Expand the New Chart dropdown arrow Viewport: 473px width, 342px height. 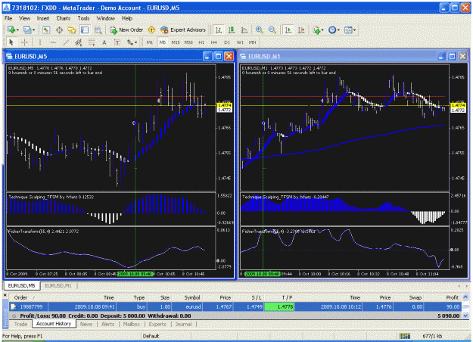click(17, 30)
